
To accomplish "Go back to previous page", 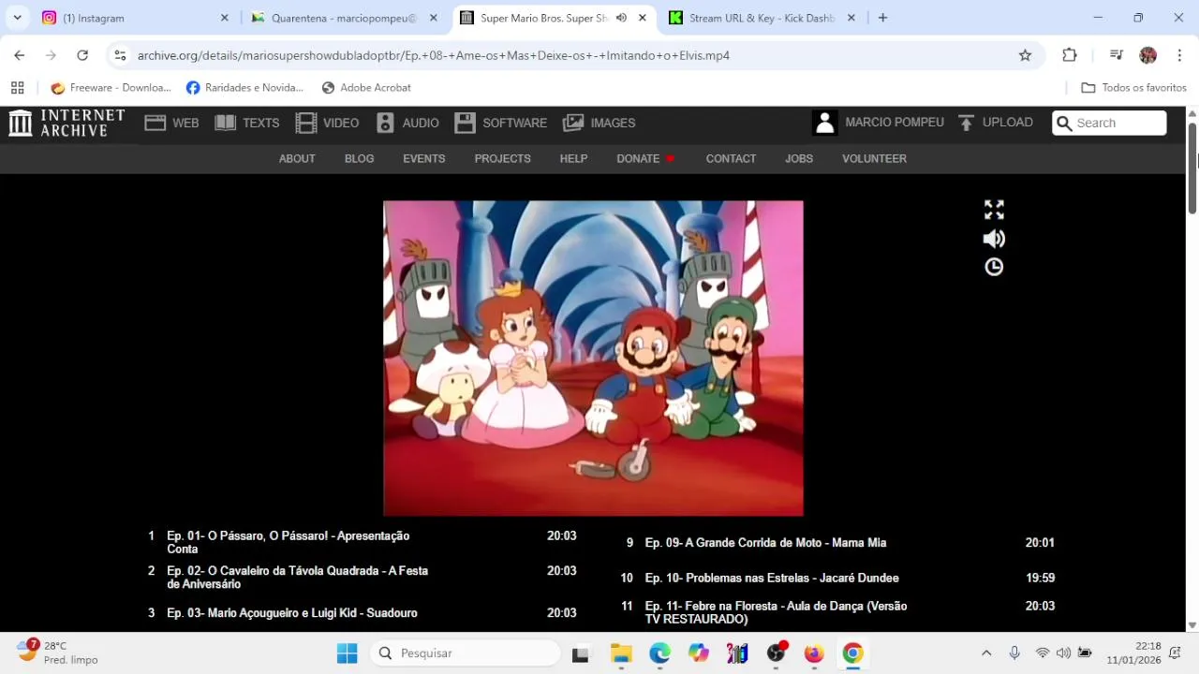I will pos(20,55).
